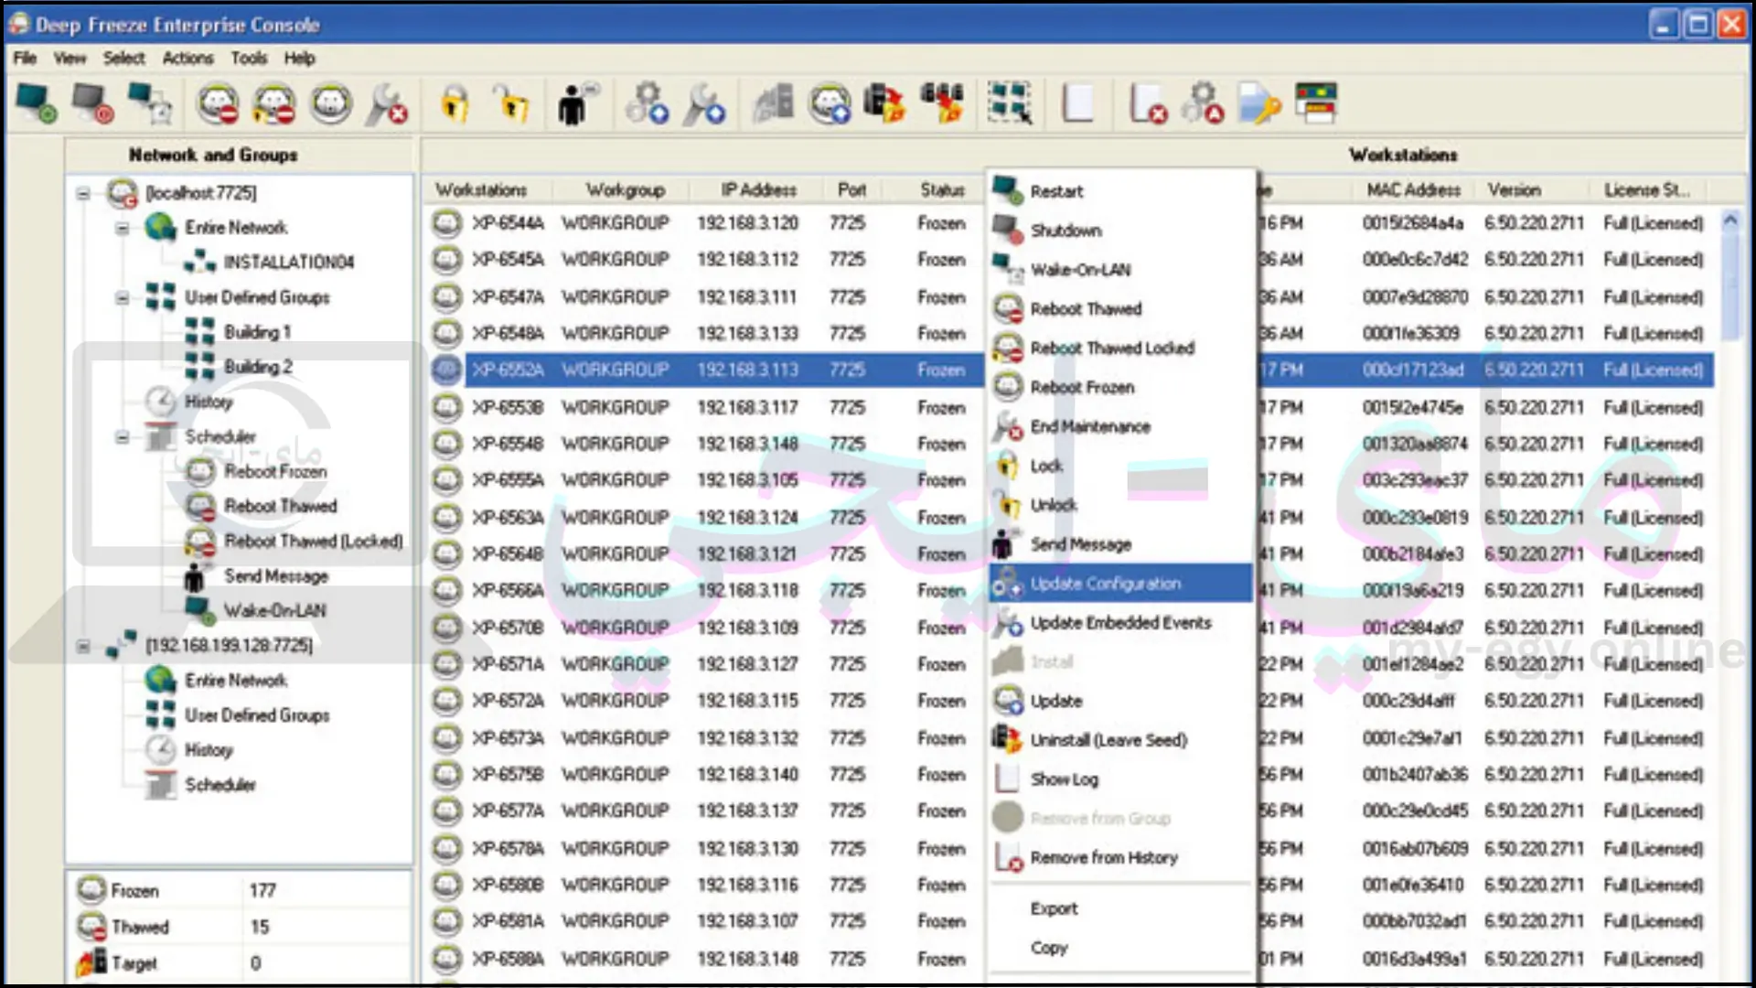Collapse the 192.168.199.128 7725 console node
This screenshot has height=988, width=1756.
pos(83,646)
